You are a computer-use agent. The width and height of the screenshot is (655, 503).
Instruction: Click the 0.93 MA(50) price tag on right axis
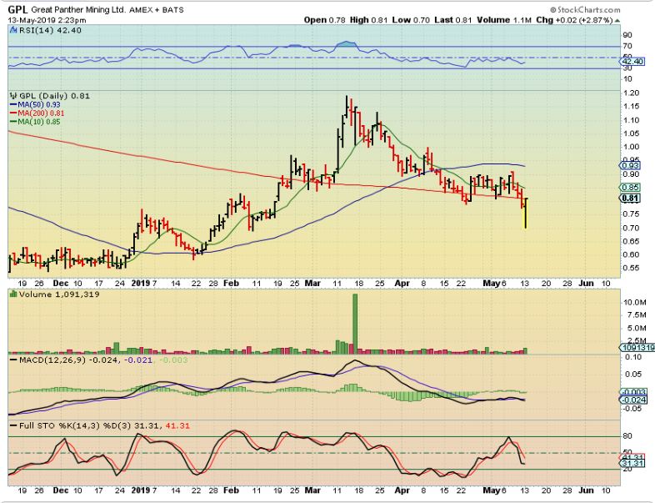(631, 166)
